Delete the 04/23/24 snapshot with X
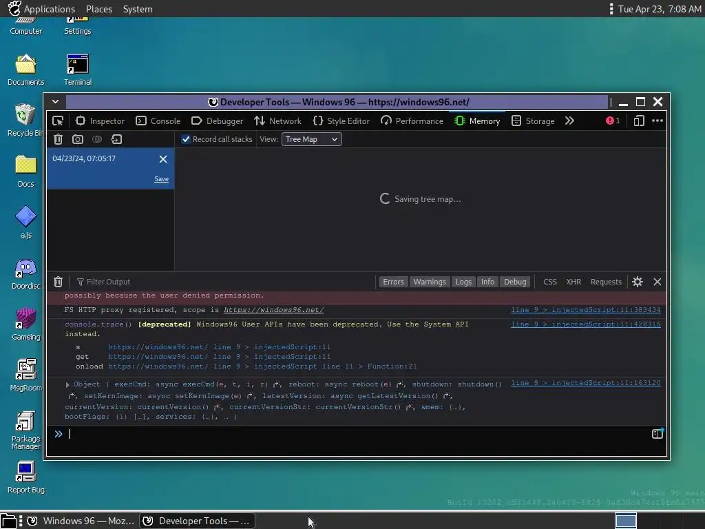The width and height of the screenshot is (705, 529). click(x=163, y=159)
